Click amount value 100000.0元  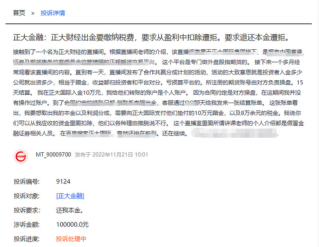tap(73, 225)
